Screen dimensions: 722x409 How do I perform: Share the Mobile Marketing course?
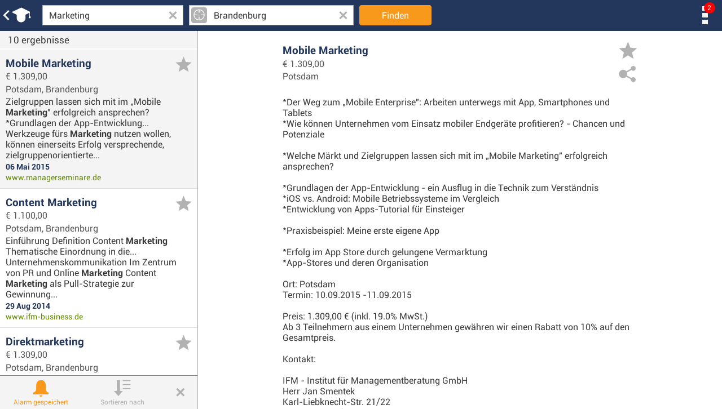click(x=627, y=74)
